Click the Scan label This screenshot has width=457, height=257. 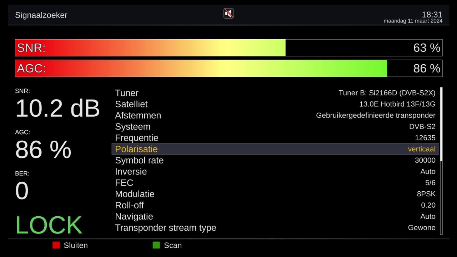[173, 245]
